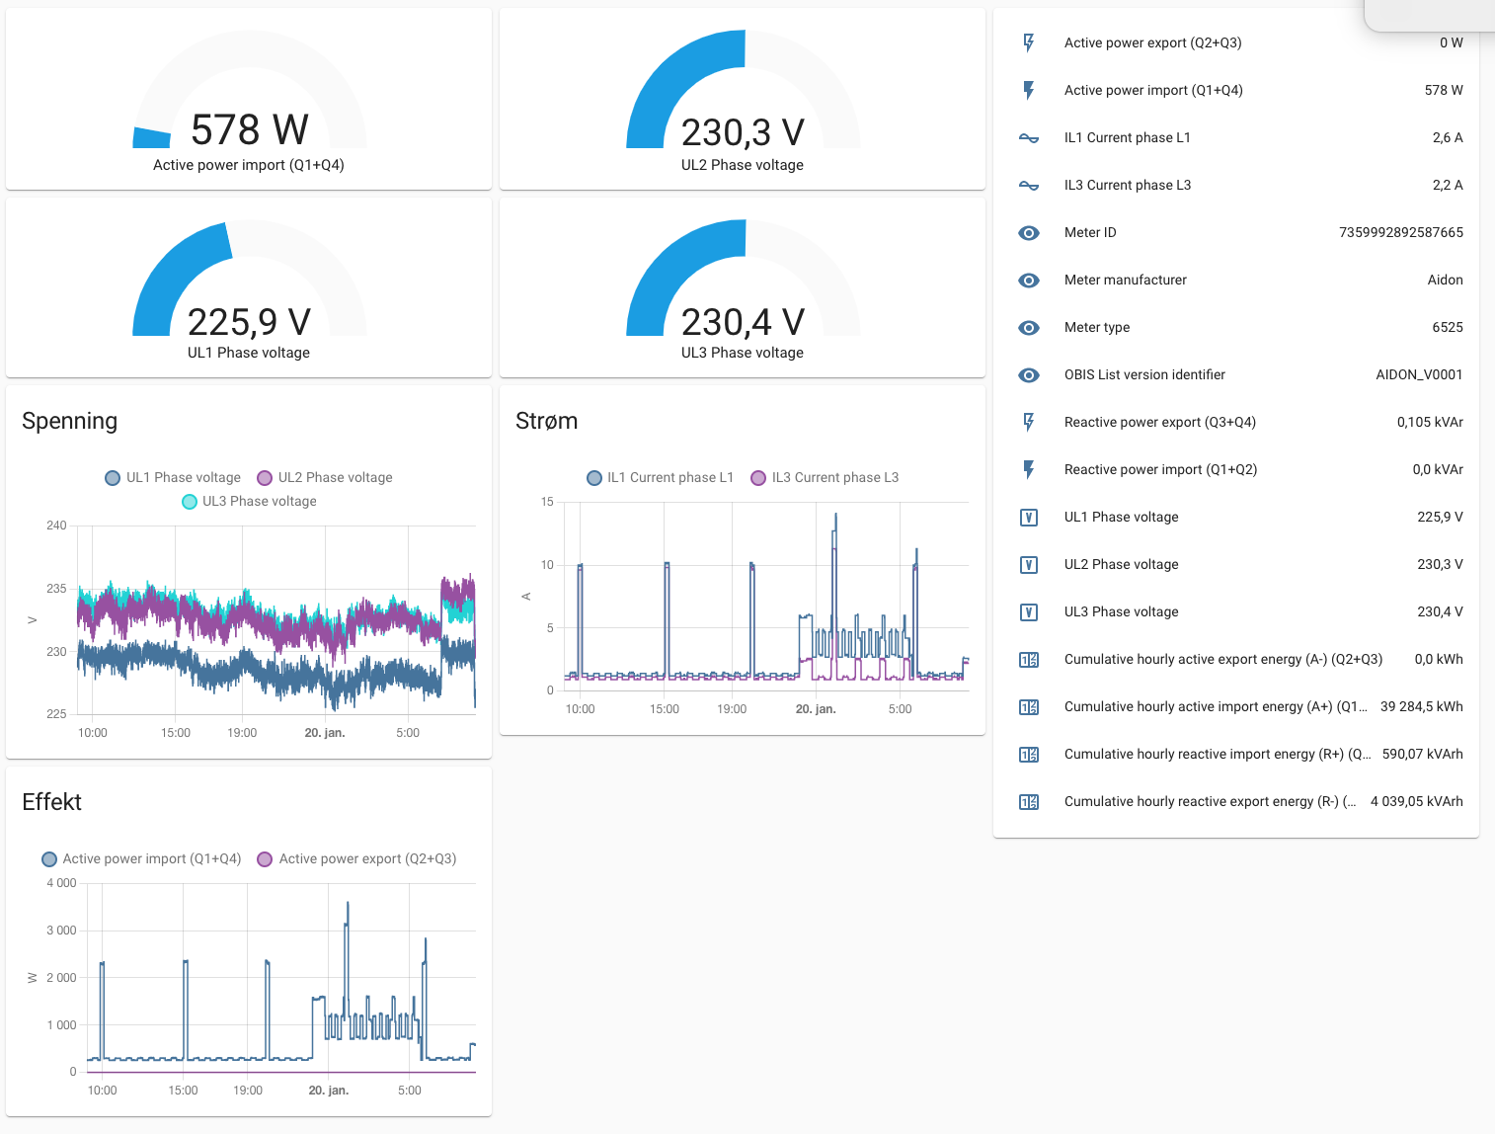Click the counter icon for active export energy
This screenshot has height=1134, width=1495.
(x=1029, y=659)
